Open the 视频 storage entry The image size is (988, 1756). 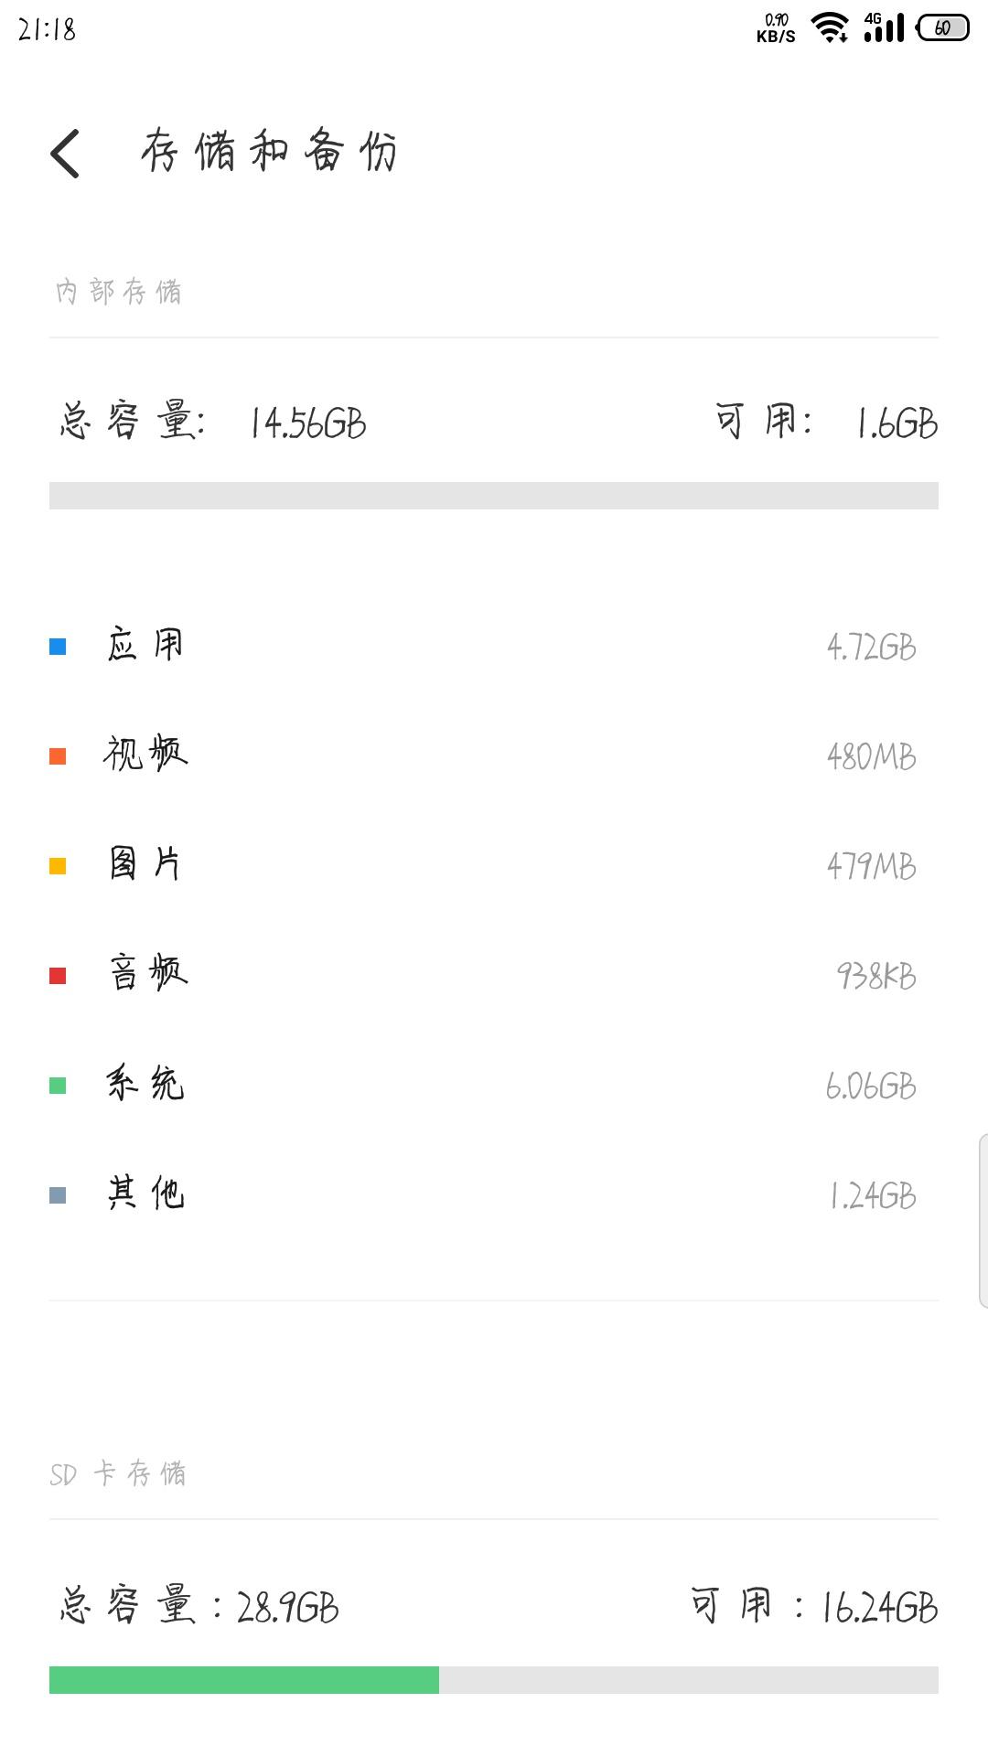(494, 756)
